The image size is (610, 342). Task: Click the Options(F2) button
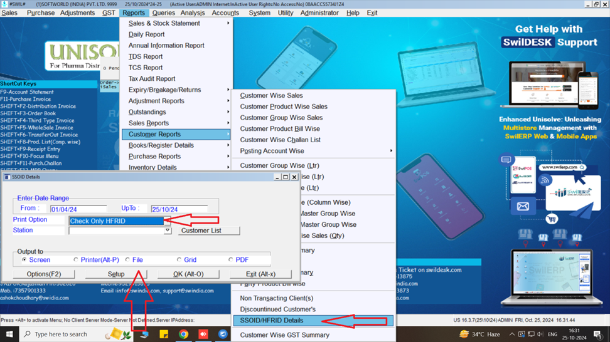[43, 274]
